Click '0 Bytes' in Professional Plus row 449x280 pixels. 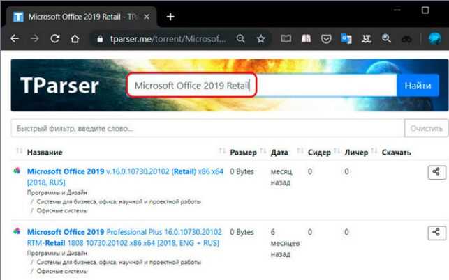242,232
